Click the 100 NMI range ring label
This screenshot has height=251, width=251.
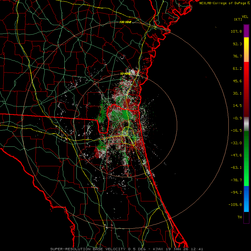(125, 22)
